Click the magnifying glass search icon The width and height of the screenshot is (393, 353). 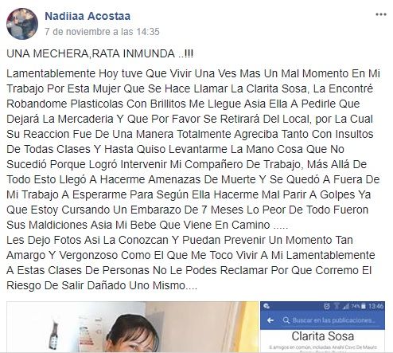[286, 320]
